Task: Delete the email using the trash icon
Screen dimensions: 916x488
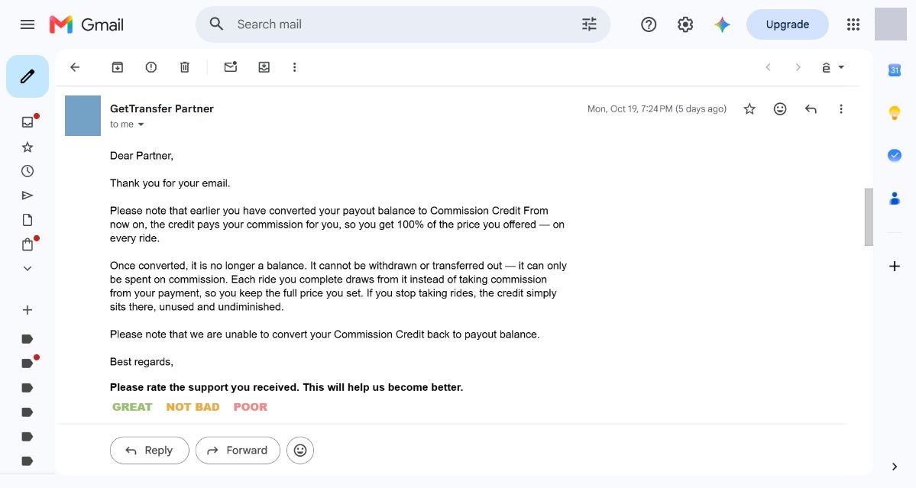Action: (185, 67)
